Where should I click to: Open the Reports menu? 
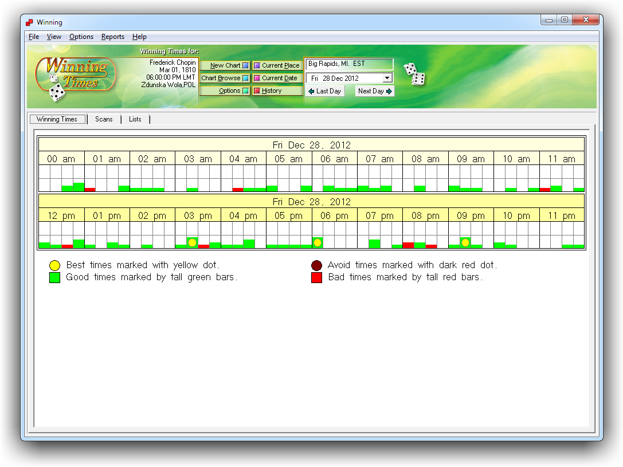pos(113,37)
